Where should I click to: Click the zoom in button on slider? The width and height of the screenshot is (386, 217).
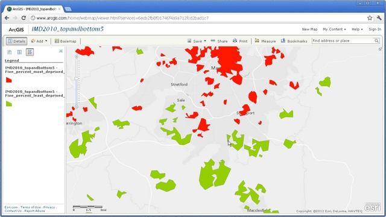(77, 57)
